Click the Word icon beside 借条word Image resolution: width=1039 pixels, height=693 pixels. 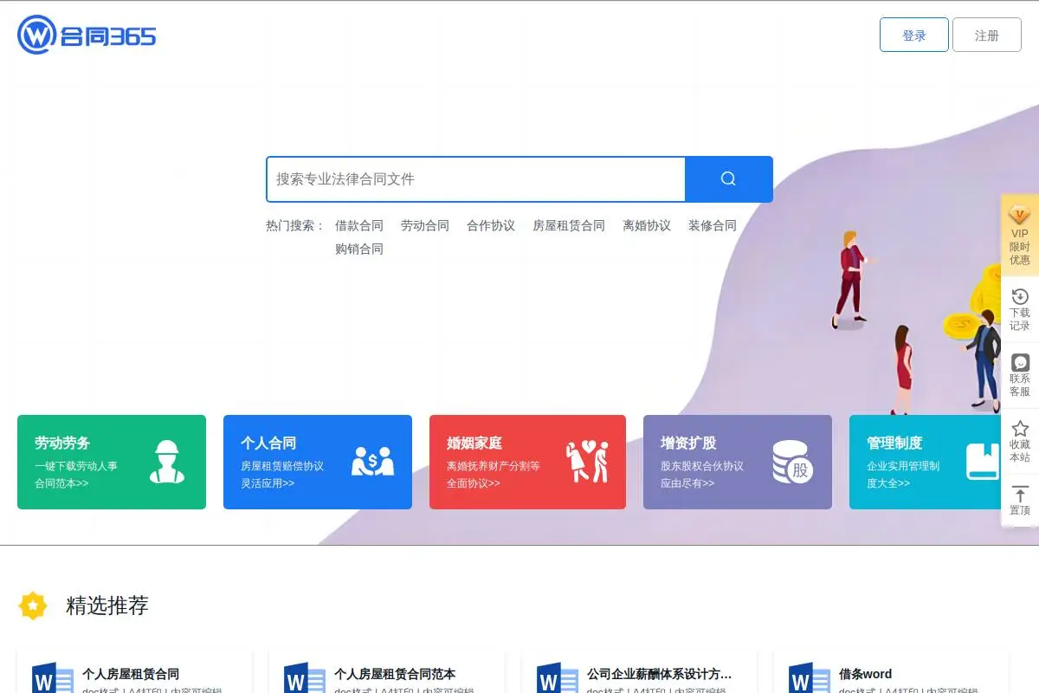[x=810, y=679]
